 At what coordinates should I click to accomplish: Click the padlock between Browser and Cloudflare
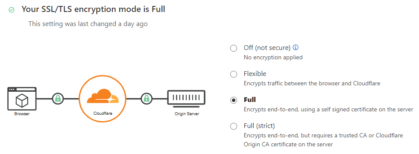point(58,99)
